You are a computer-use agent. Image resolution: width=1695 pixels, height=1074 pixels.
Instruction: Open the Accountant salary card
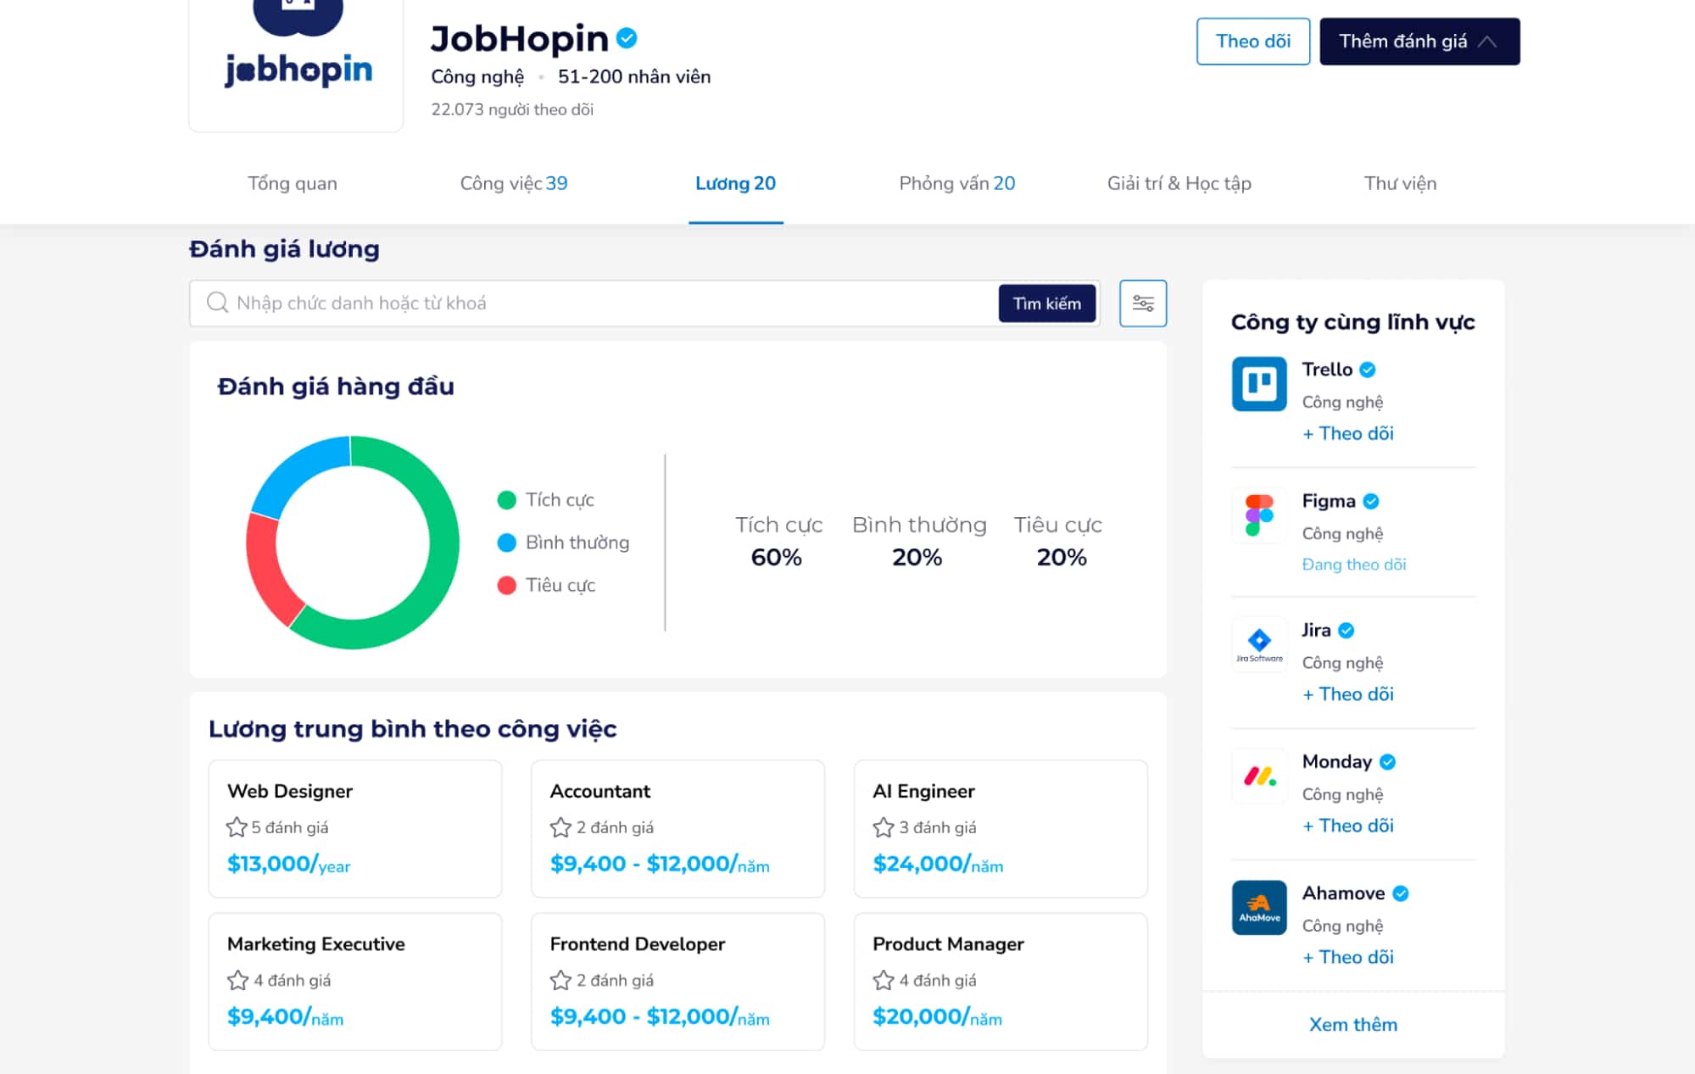(x=677, y=829)
